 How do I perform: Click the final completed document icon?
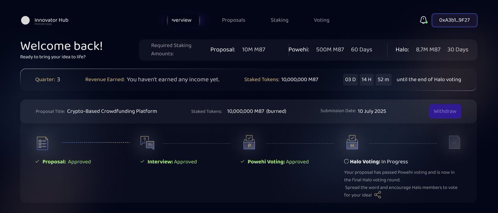click(x=455, y=143)
